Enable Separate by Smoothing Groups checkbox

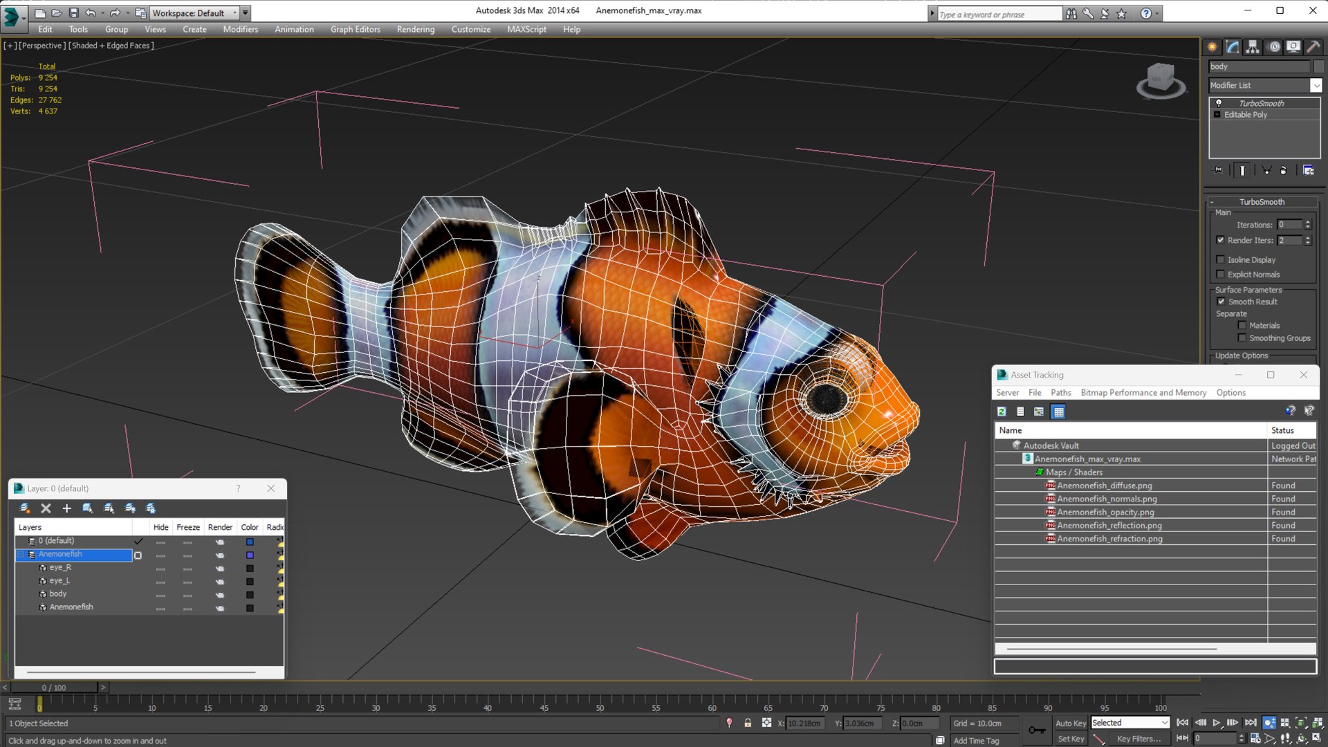pyautogui.click(x=1242, y=338)
